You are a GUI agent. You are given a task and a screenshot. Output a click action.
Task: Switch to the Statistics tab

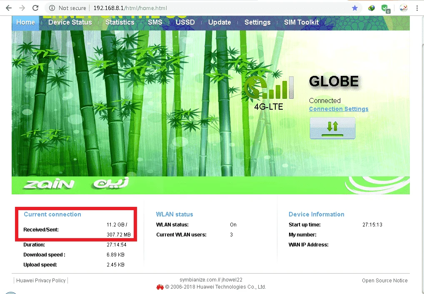tap(120, 22)
